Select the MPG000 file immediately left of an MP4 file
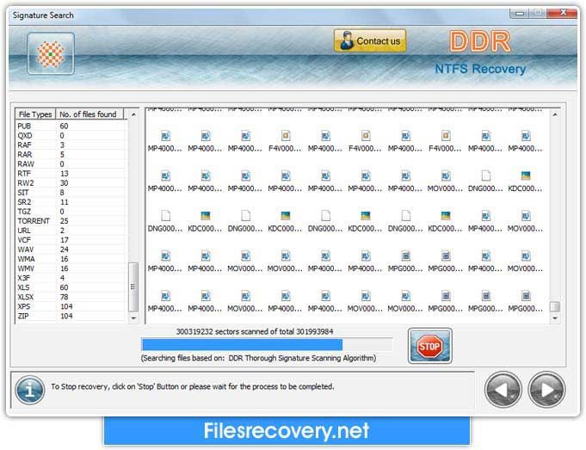 click(x=445, y=261)
